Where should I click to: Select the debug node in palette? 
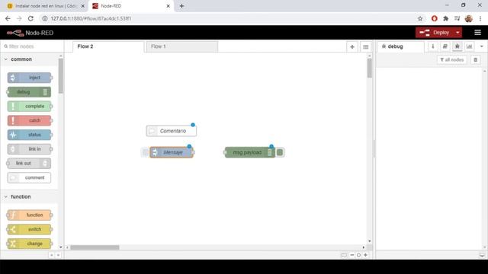[29, 92]
